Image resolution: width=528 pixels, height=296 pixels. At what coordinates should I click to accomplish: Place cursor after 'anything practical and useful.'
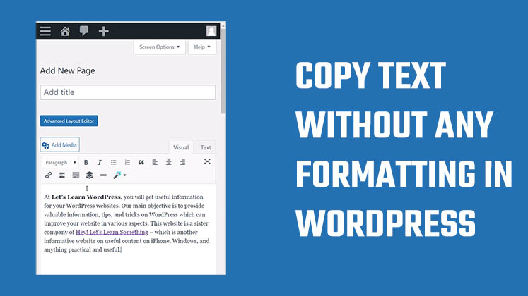point(122,250)
